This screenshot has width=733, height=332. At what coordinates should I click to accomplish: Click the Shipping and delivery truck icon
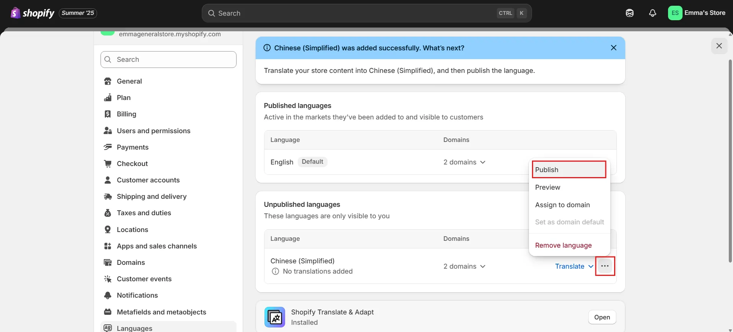(108, 197)
